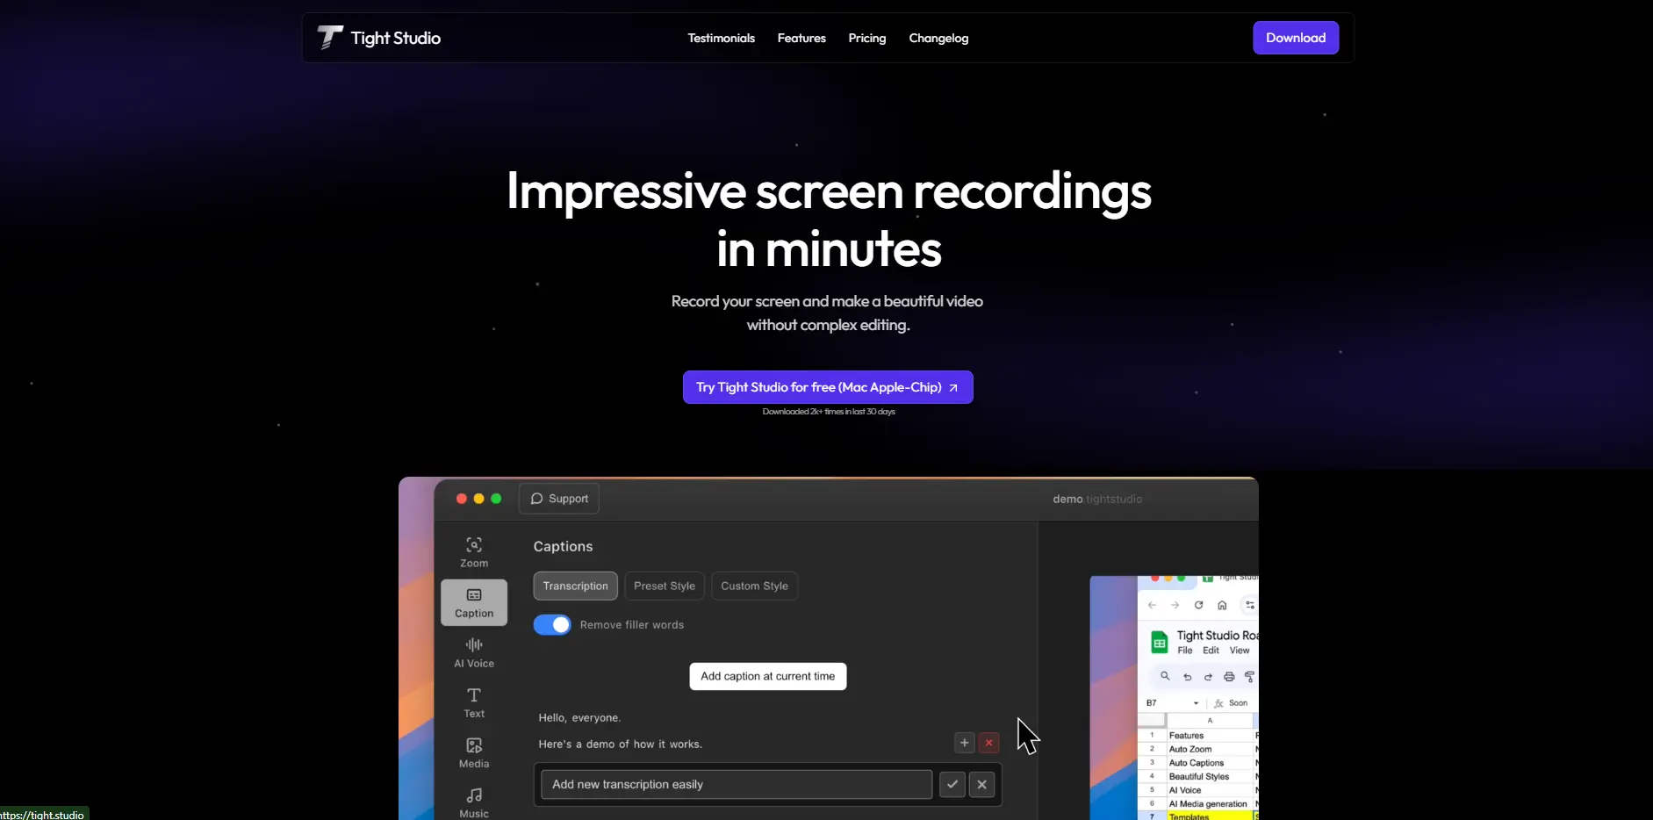The width and height of the screenshot is (1653, 820).
Task: Confirm new transcription with checkmark button
Action: click(952, 784)
